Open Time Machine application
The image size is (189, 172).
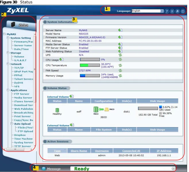23,139
